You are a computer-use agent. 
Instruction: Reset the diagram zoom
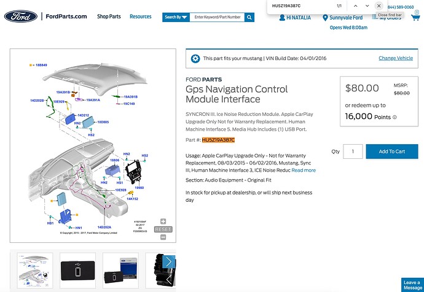coord(163,229)
